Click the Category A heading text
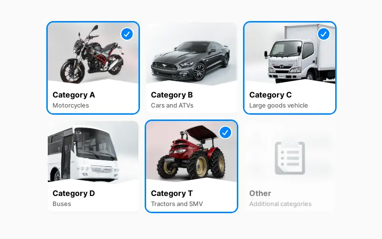Viewport: 382px width, 239px height. tap(74, 95)
